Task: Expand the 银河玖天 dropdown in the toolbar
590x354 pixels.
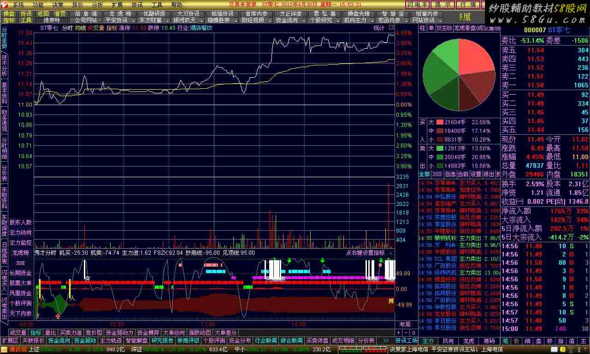Action: 202,21
